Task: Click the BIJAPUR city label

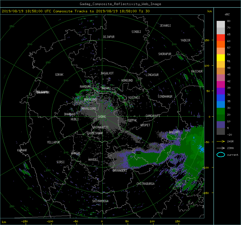Action: pyautogui.click(x=109, y=37)
